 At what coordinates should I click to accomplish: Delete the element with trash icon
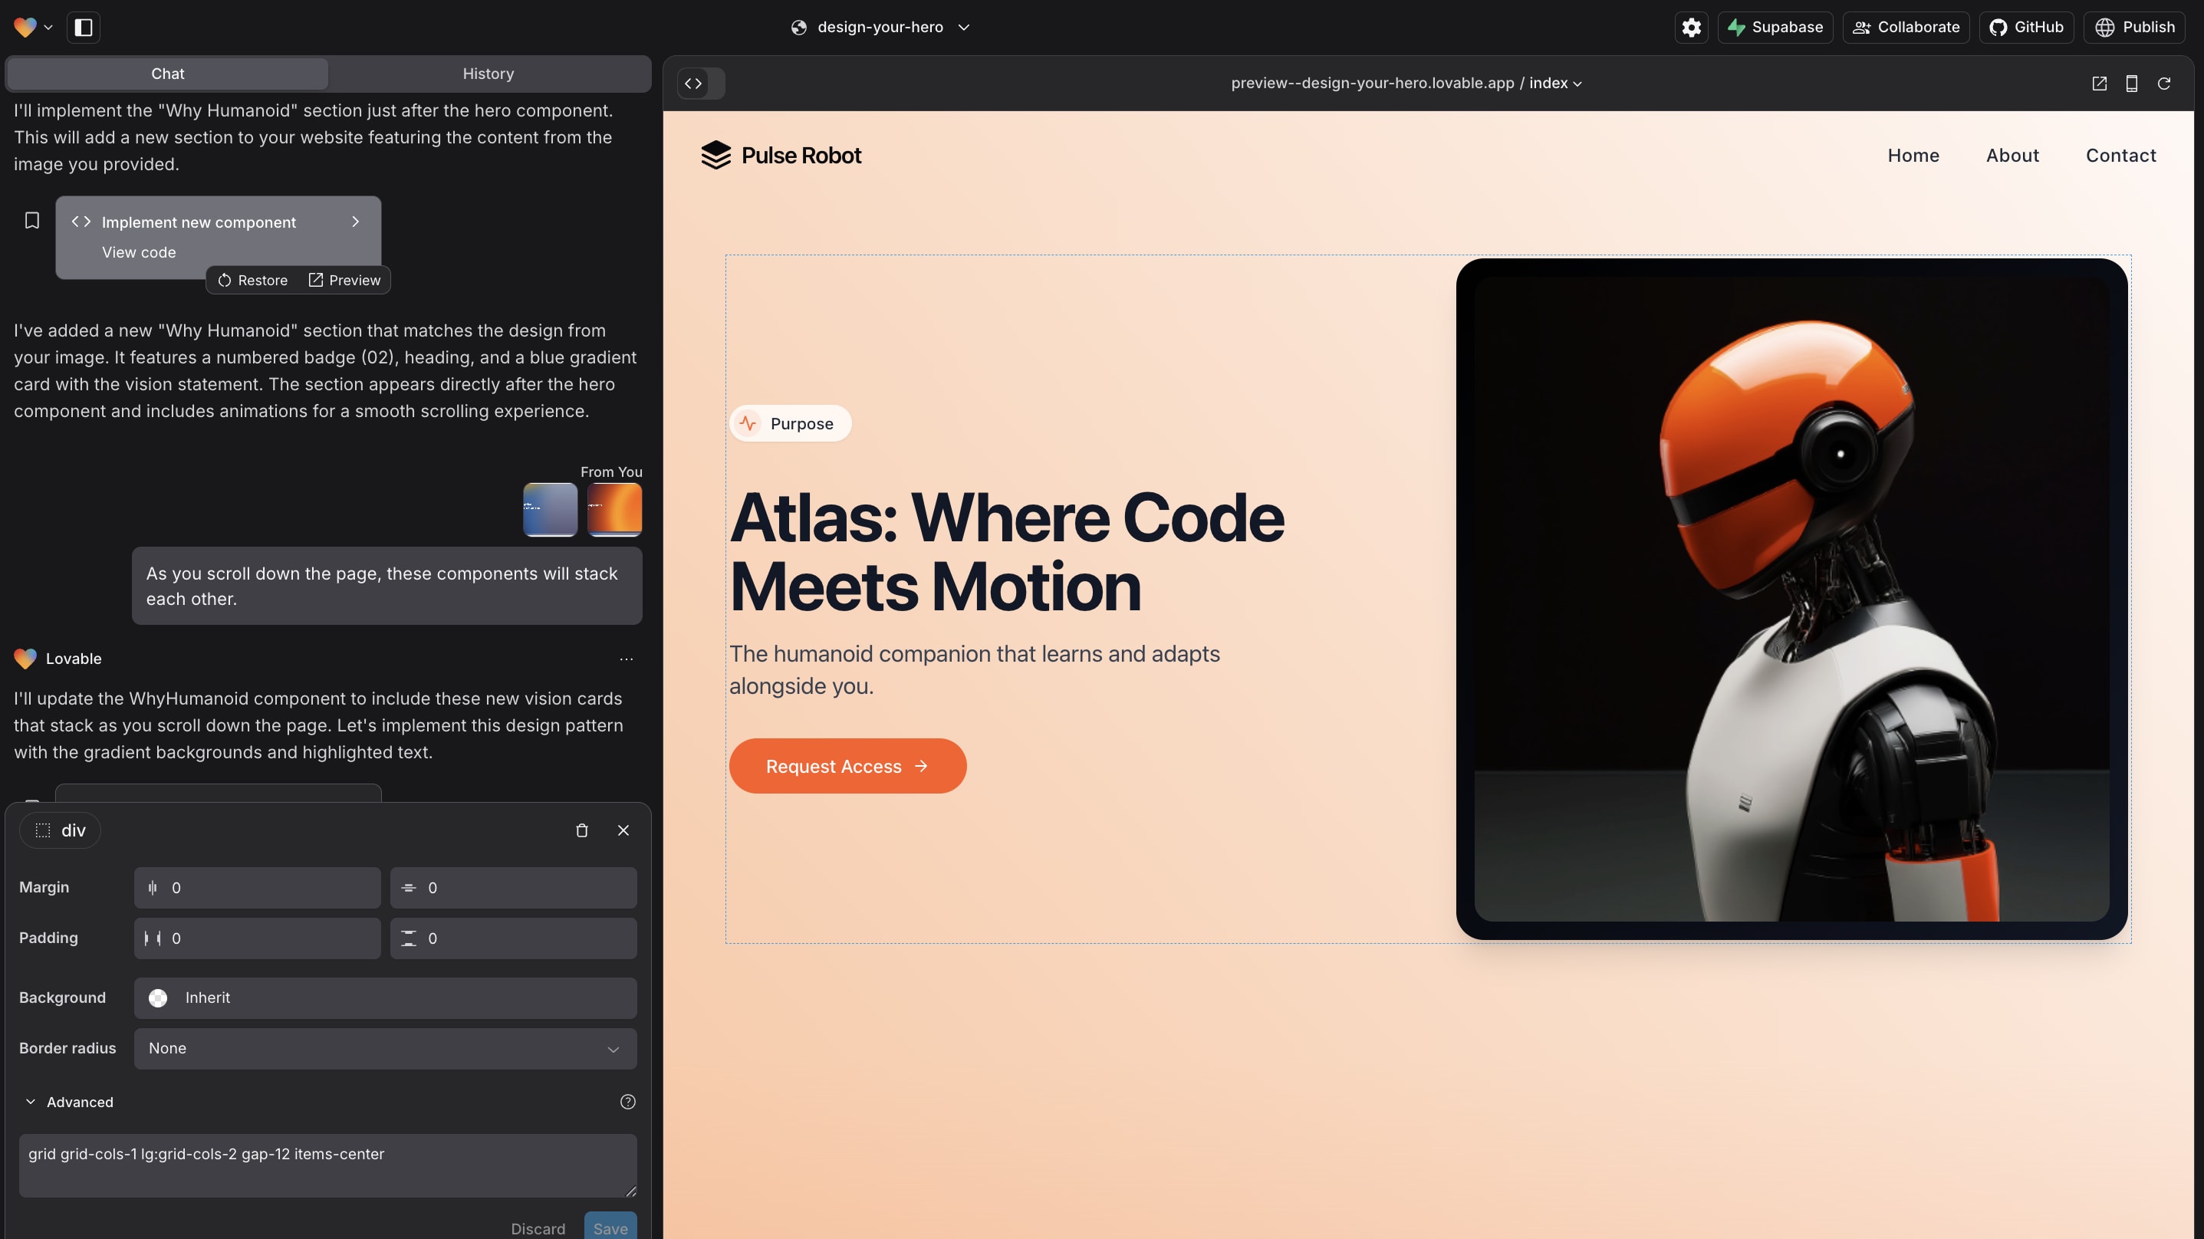582,831
